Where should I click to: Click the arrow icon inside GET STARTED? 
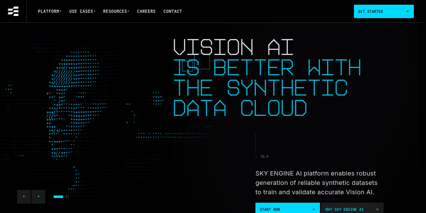(407, 11)
